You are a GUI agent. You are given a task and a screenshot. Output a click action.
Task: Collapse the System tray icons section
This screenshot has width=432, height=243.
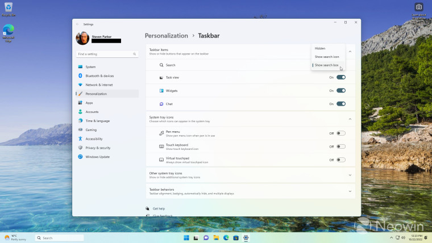point(350,119)
